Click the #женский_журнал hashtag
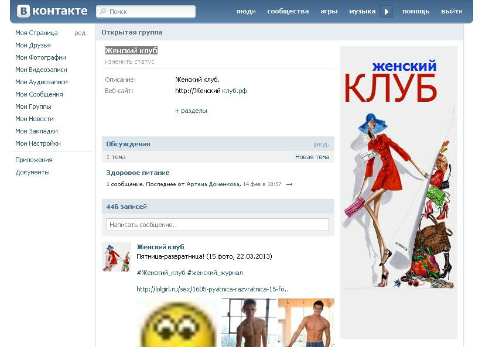The width and height of the screenshot is (482, 347). pos(215,273)
